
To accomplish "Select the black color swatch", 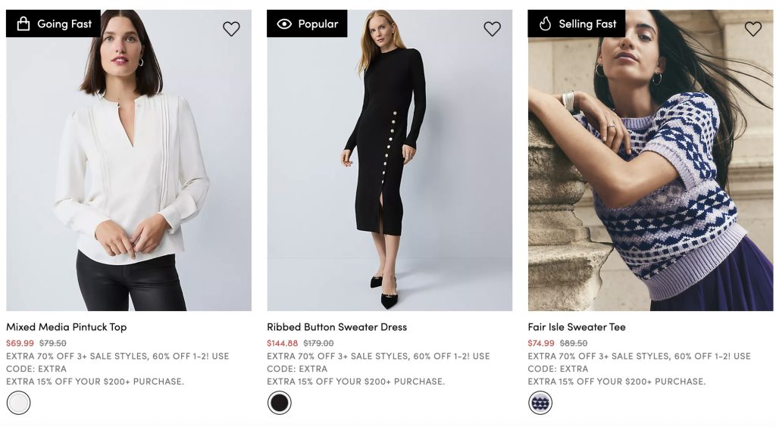I will pos(280,403).
